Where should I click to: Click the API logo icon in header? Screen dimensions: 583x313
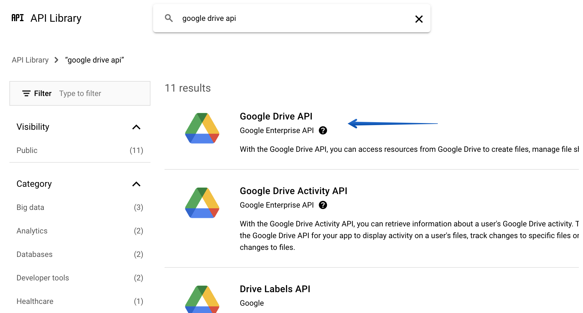(18, 18)
